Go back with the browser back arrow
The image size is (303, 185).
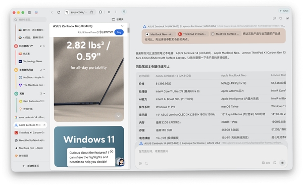52,12
